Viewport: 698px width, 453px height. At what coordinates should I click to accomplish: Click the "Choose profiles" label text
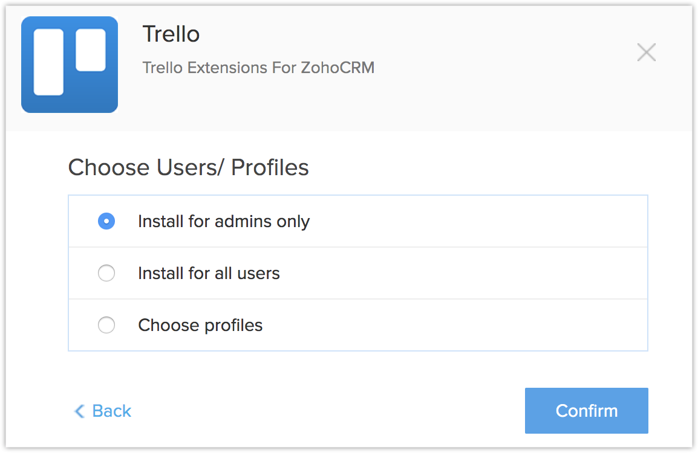[x=200, y=326]
